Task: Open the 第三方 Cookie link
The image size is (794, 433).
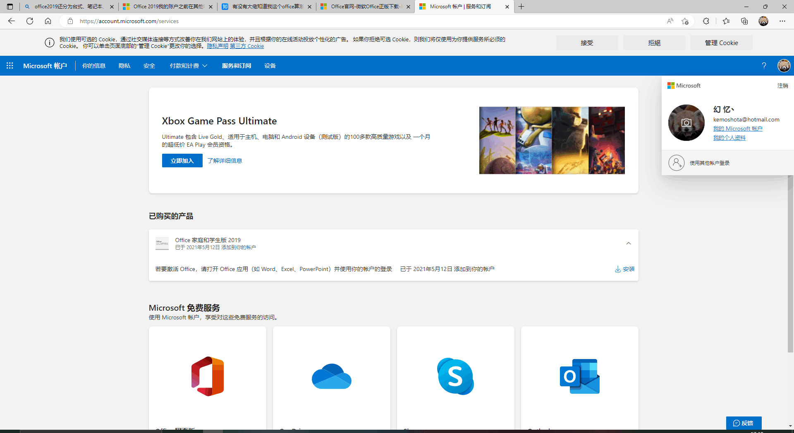Action: coord(247,46)
